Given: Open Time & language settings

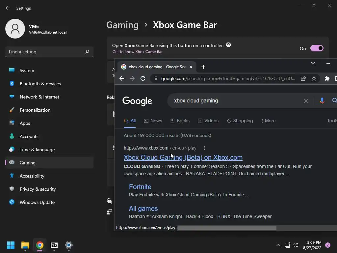Looking at the screenshot, I should coord(49,150).
